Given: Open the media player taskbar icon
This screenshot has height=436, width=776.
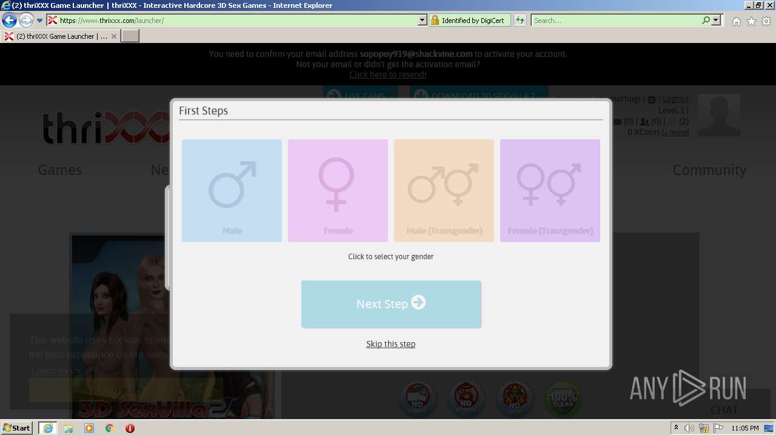Looking at the screenshot, I should [89, 428].
